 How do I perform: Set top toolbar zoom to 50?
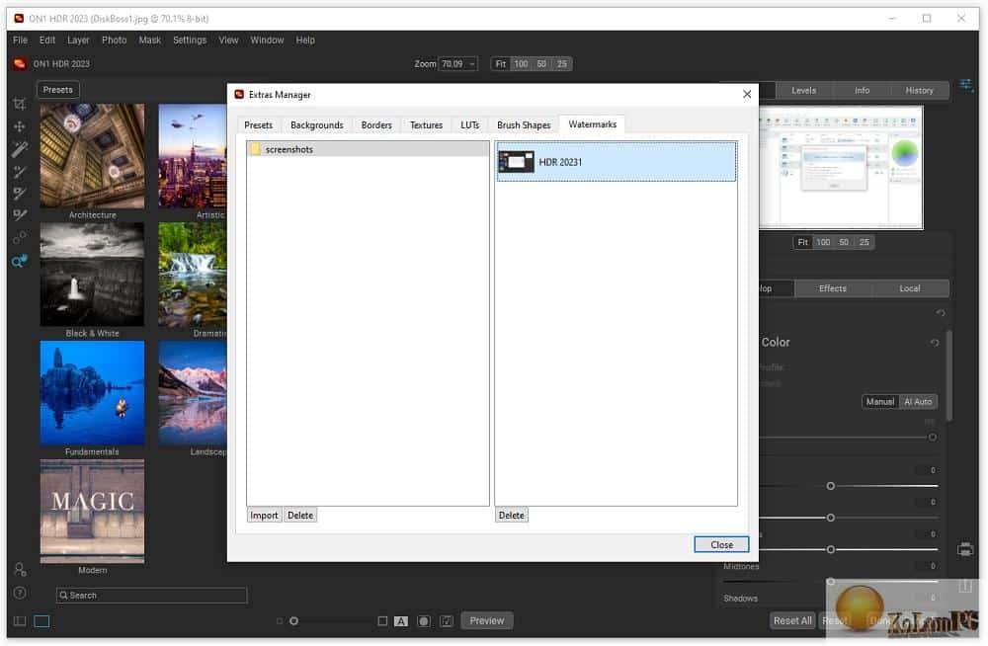tap(541, 64)
